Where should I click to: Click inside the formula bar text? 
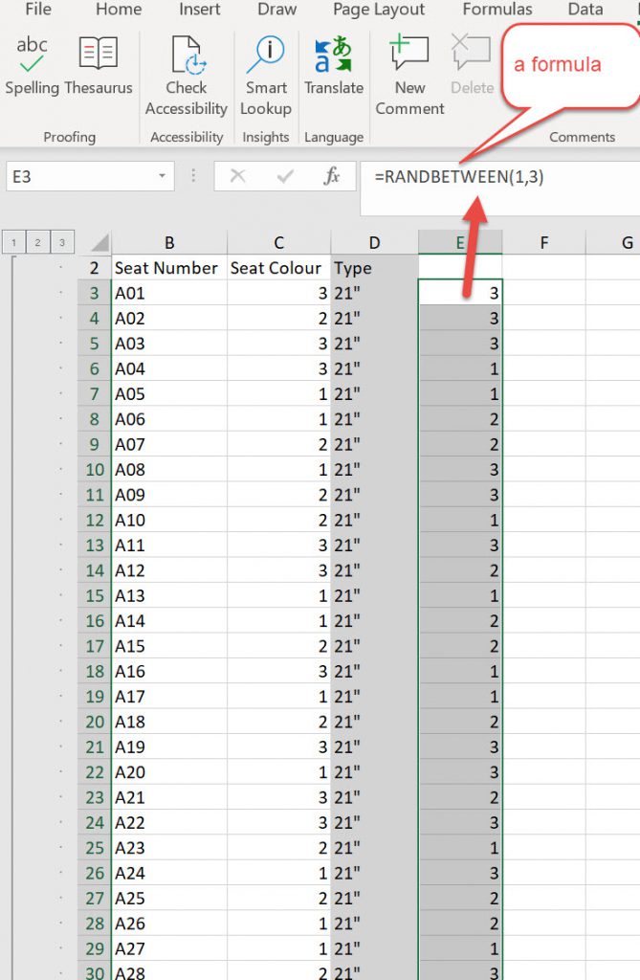tap(497, 177)
